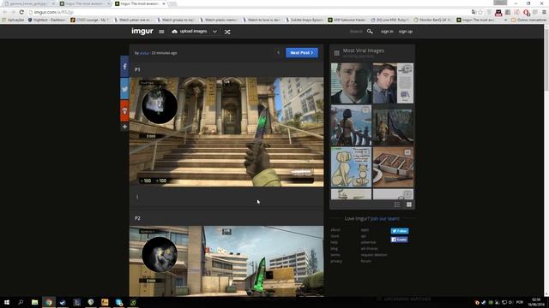The height and width of the screenshot is (308, 549).
Task: Click the Chrome taskbar icon
Action: coord(49,302)
